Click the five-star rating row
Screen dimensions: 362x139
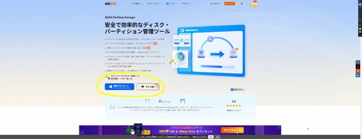[x=233, y=106]
